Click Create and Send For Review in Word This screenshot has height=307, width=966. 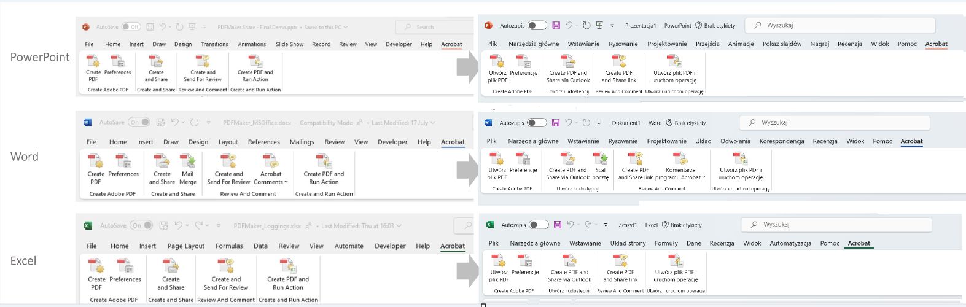pos(228,169)
